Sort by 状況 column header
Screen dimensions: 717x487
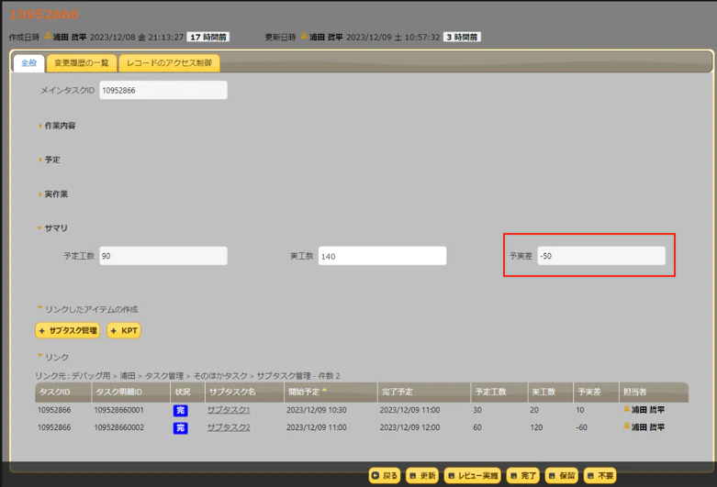(187, 392)
